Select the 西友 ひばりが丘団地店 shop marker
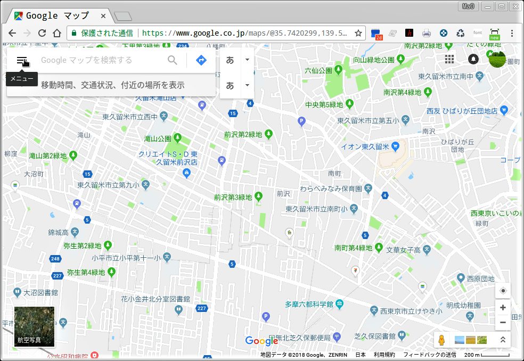The width and height of the screenshot is (524, 361). coord(504,110)
